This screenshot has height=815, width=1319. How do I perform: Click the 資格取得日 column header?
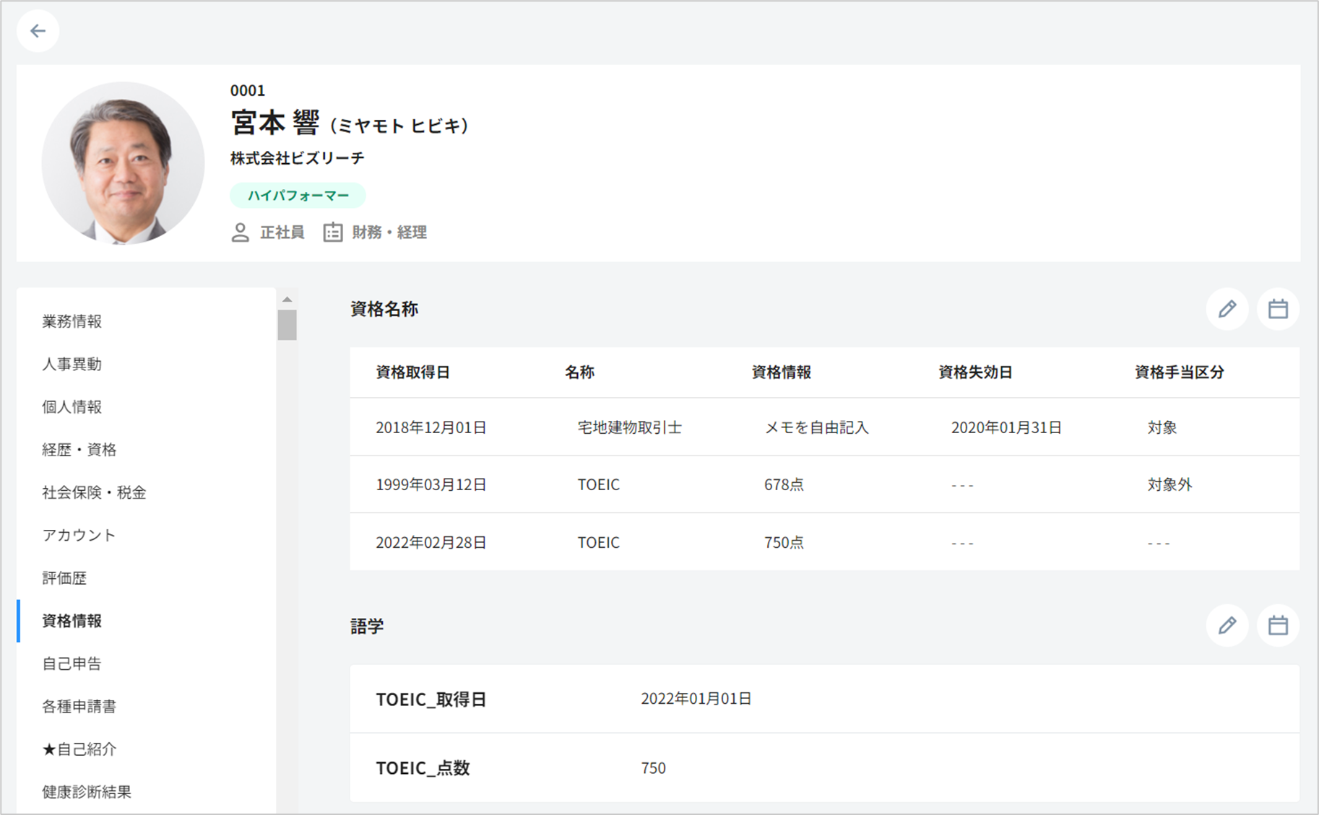412,372
